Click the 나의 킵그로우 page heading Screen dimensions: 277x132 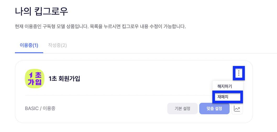point(41,11)
